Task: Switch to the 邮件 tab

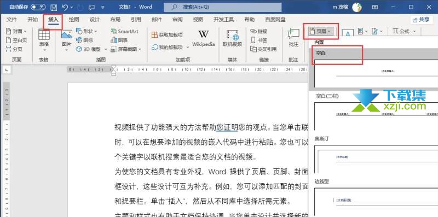Action: (x=157, y=20)
